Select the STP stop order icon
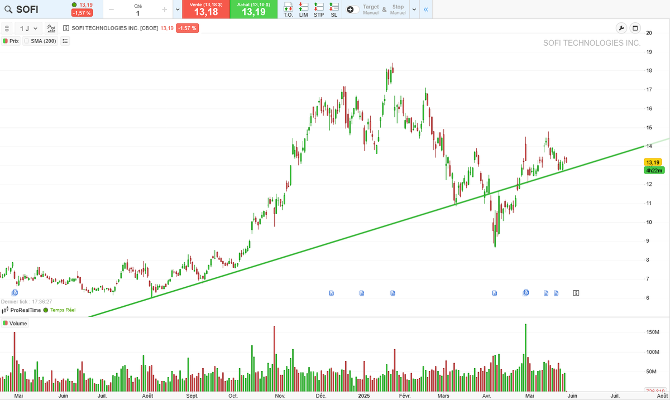This screenshot has width=670, height=400. tap(319, 9)
